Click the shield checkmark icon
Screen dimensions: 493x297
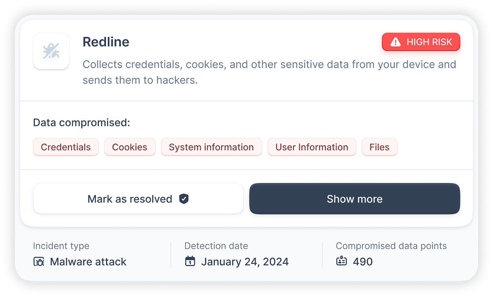click(184, 199)
